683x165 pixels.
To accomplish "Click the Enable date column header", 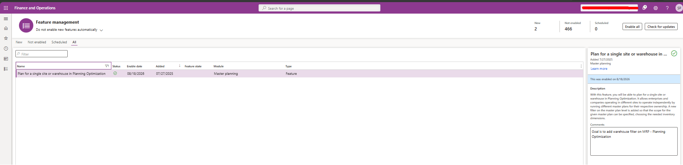I will [x=134, y=66].
